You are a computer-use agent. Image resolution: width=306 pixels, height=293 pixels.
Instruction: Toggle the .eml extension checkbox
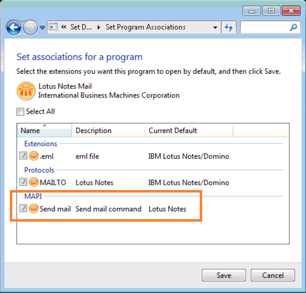(x=23, y=156)
